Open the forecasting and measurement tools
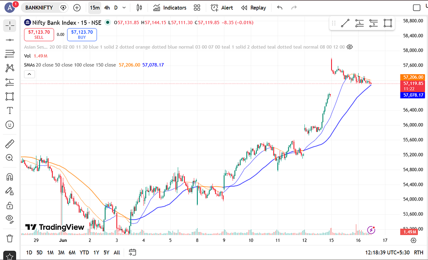The image size is (428, 260). tap(10, 82)
